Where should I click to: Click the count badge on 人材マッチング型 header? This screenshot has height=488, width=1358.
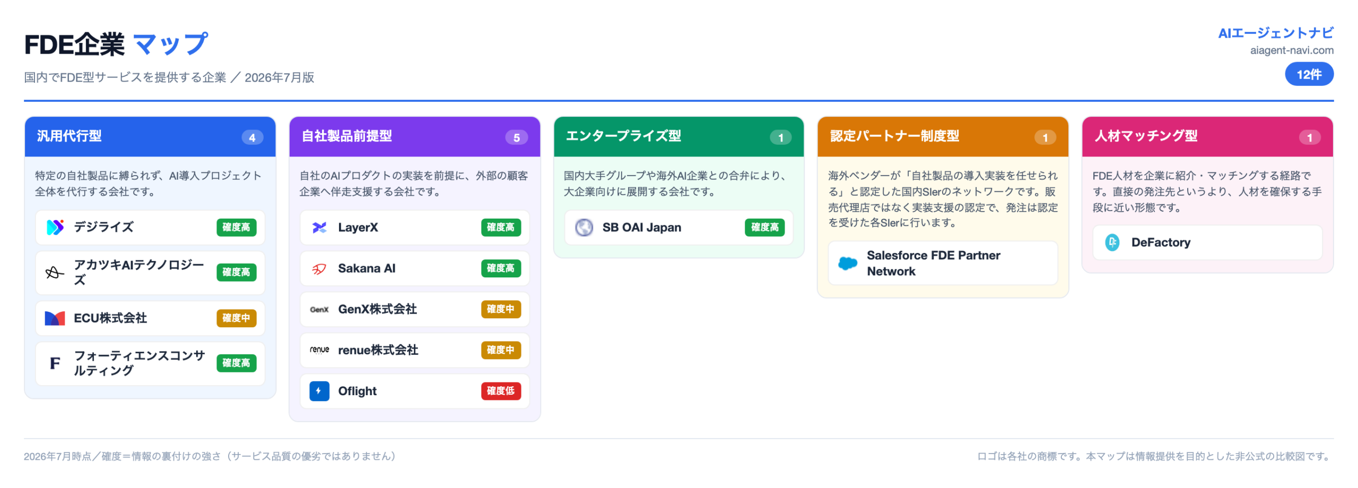click(x=1309, y=137)
